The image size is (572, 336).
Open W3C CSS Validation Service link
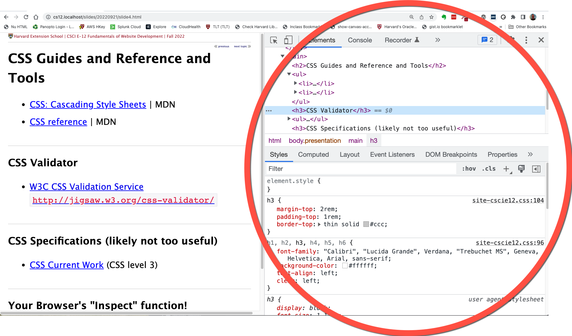point(86,187)
